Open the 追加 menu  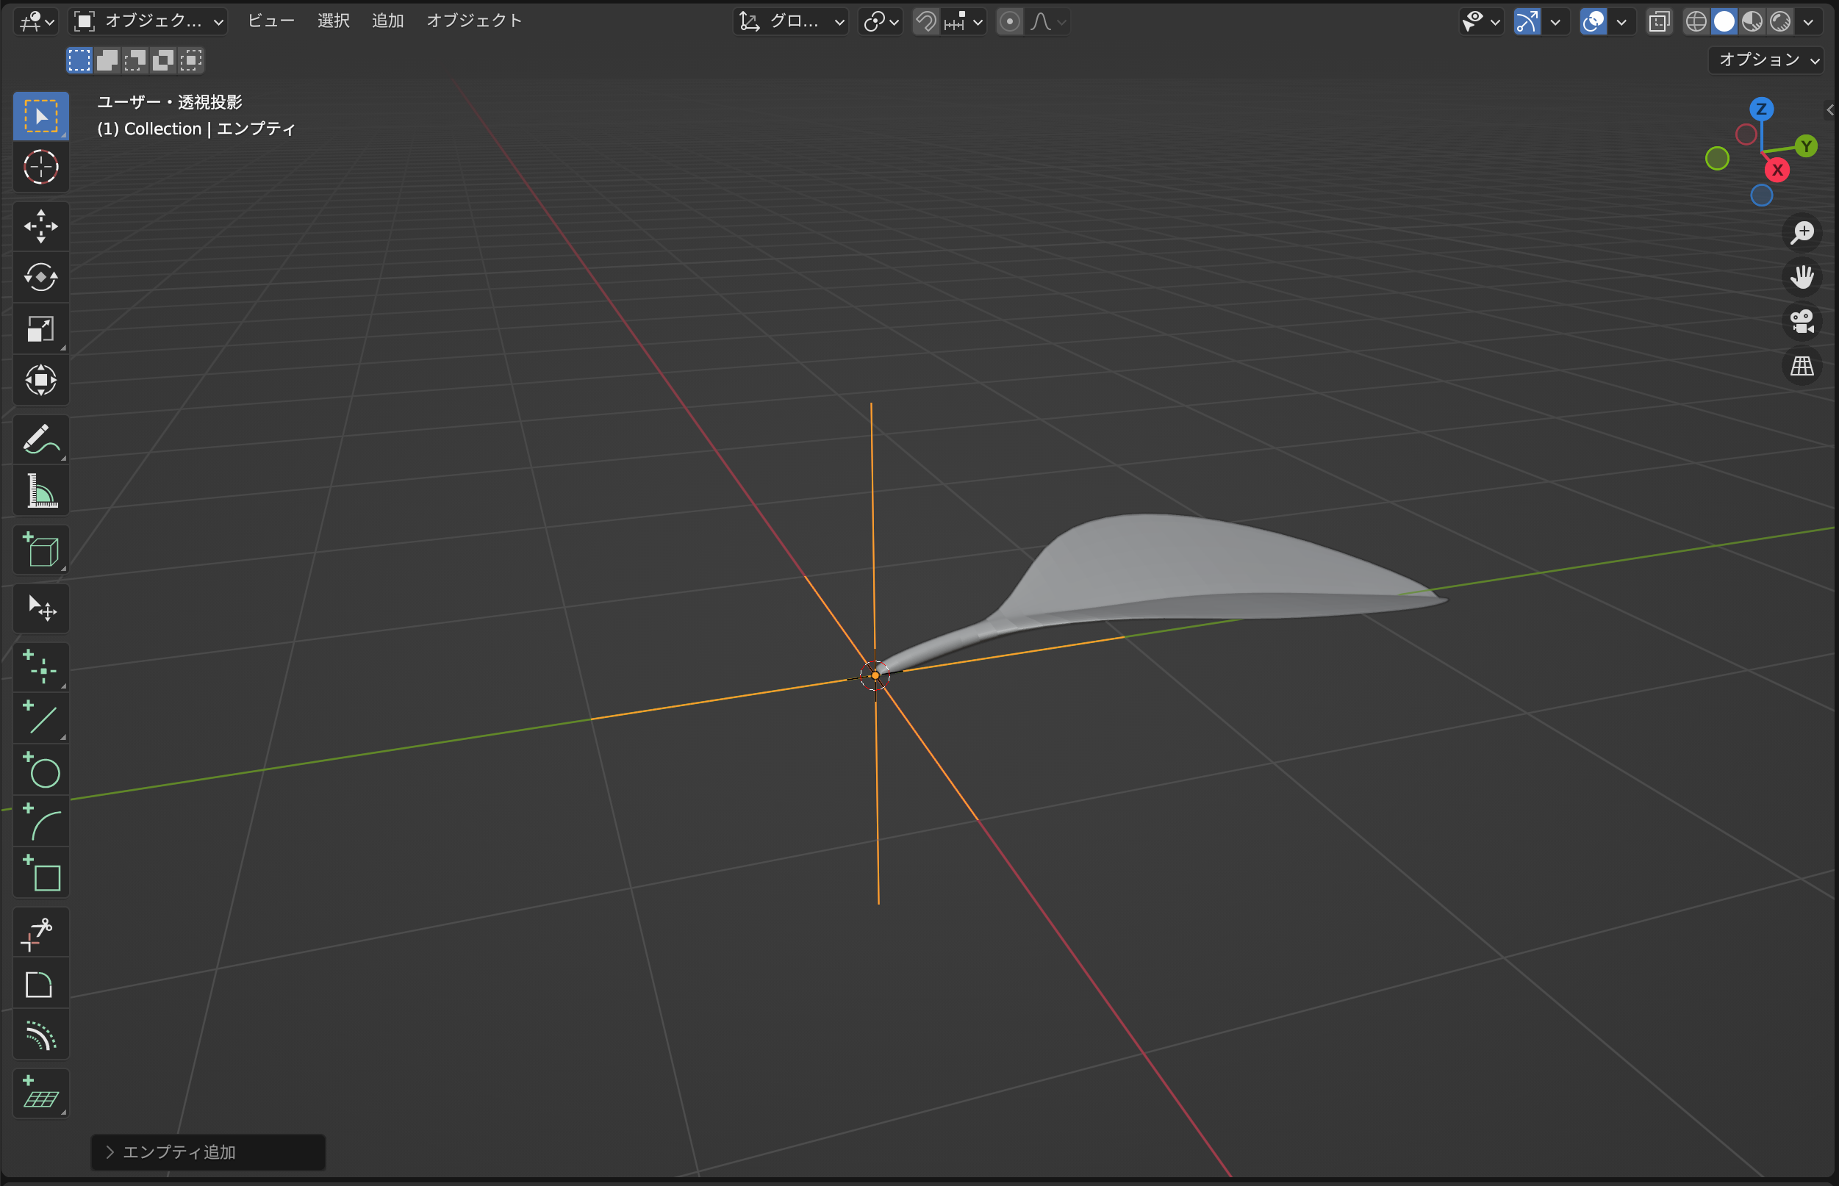click(388, 21)
